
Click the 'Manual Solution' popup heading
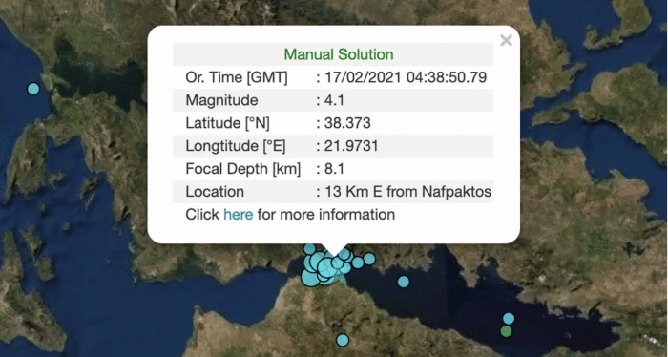[x=339, y=54]
